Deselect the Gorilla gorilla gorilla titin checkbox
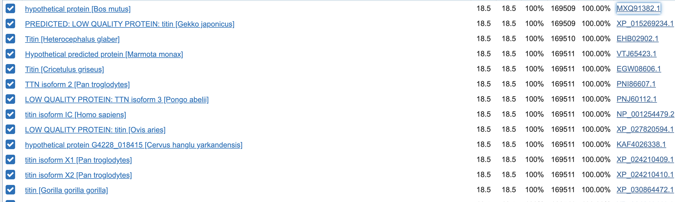Image resolution: width=675 pixels, height=202 pixels. [10, 190]
